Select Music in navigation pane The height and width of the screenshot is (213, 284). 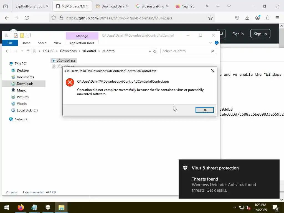(21, 90)
